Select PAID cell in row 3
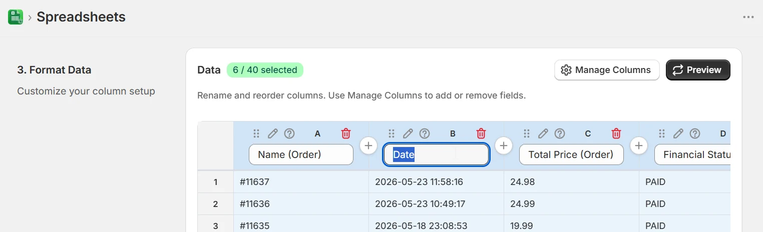The image size is (763, 232). pos(685,224)
